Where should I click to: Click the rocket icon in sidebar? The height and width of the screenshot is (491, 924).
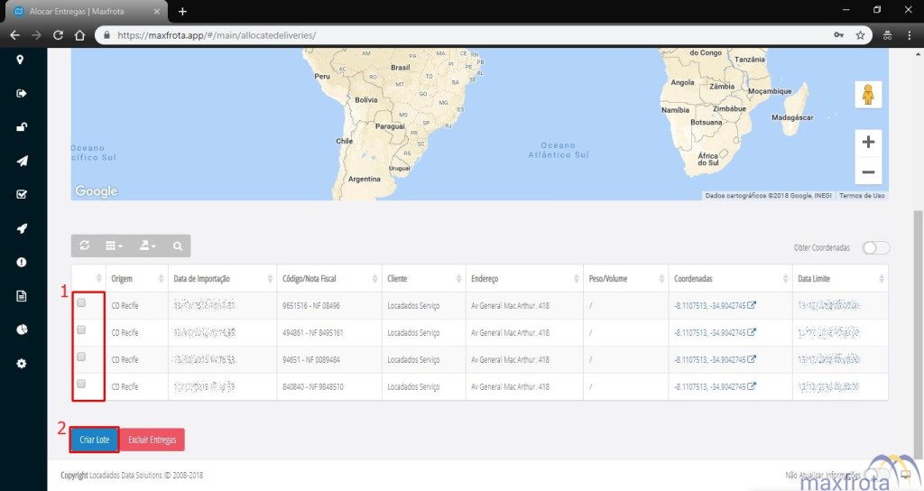pyautogui.click(x=21, y=228)
